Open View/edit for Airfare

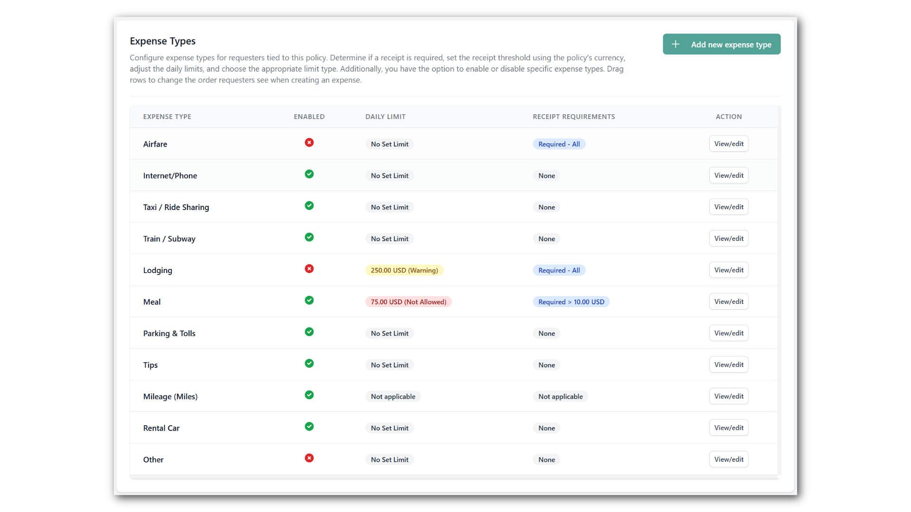pyautogui.click(x=728, y=144)
